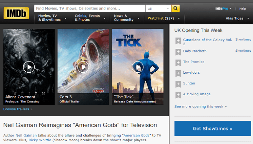Open the Lowriders title link
The height and width of the screenshot is (144, 253).
(191, 72)
